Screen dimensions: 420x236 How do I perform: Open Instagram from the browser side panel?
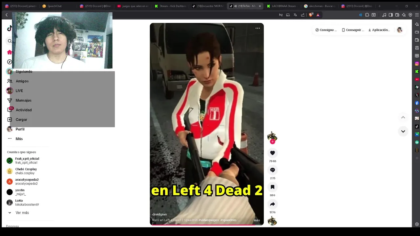[x=417, y=64]
